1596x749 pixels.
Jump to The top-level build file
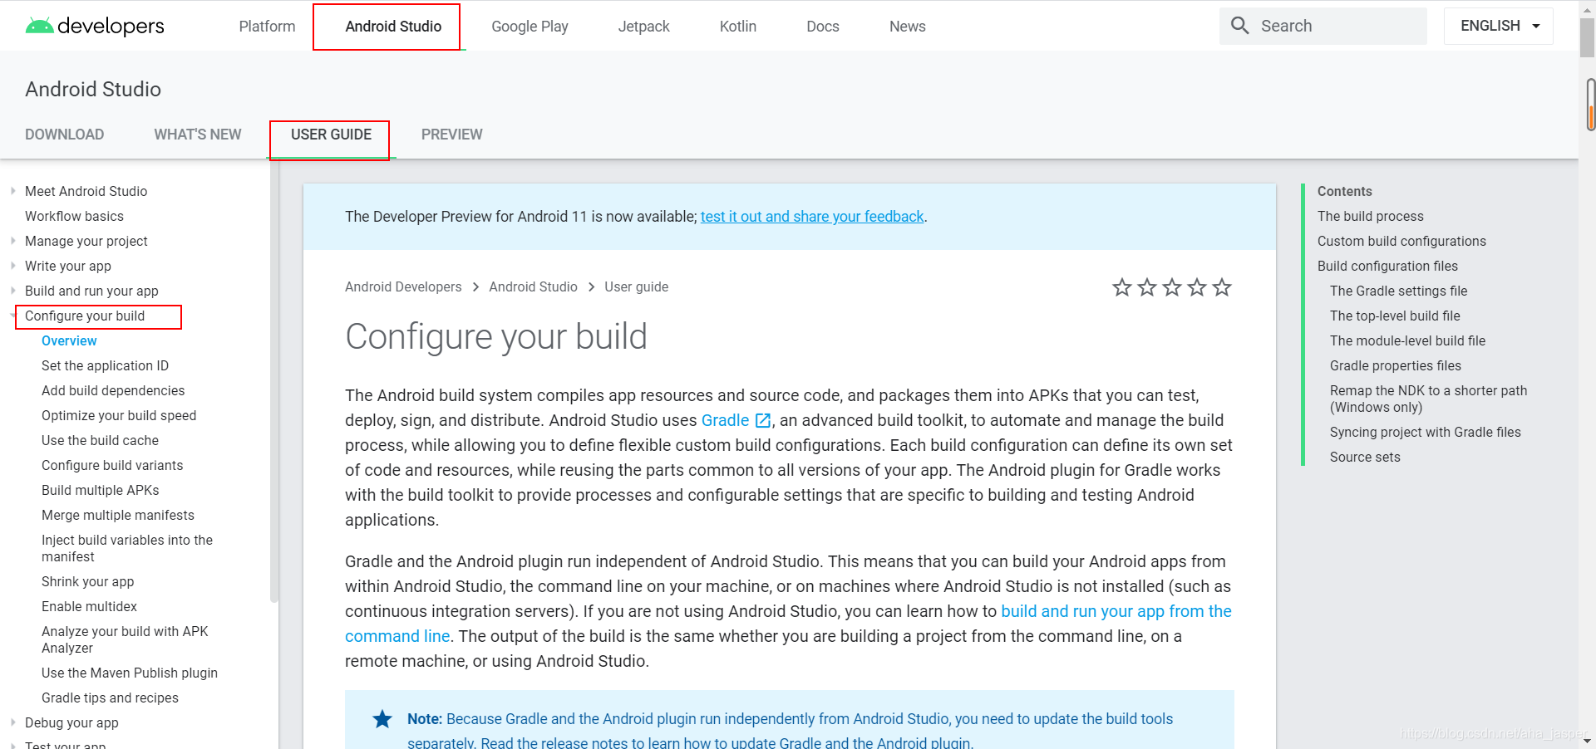pos(1395,316)
